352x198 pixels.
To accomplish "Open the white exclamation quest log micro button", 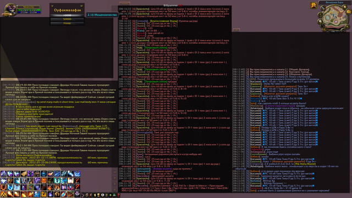I will pos(102,195).
